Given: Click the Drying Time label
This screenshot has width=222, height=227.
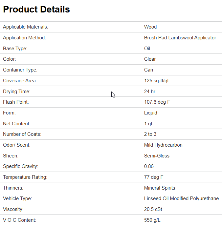Looking at the screenshot, I should pyautogui.click(x=17, y=92).
